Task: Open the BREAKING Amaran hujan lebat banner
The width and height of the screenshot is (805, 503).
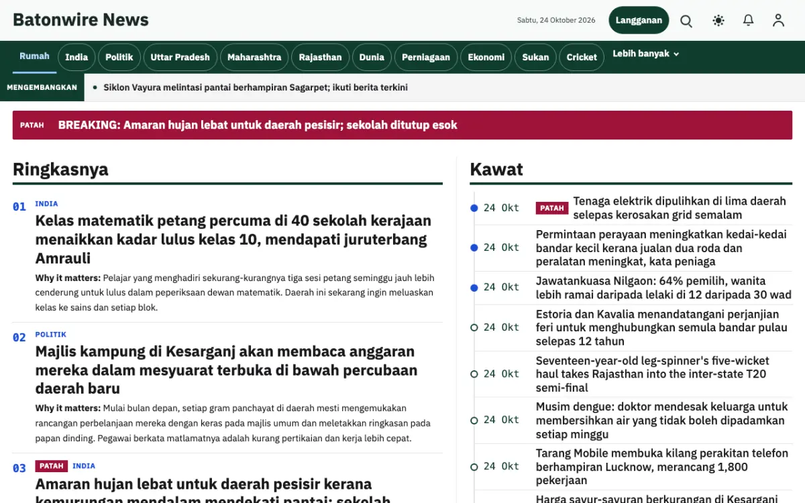Action: 402,125
